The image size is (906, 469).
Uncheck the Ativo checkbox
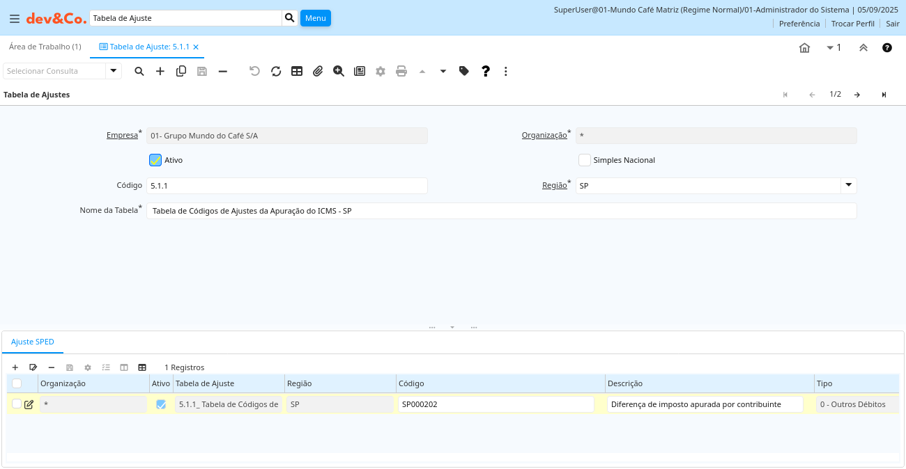[x=155, y=160]
